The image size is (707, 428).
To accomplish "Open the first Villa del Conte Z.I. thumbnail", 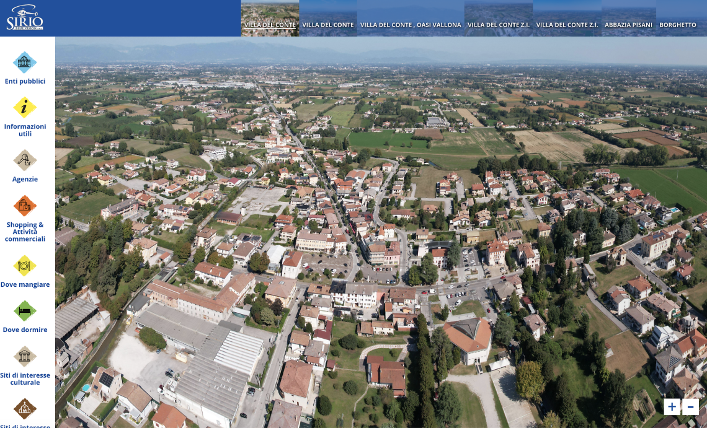I will (499, 19).
